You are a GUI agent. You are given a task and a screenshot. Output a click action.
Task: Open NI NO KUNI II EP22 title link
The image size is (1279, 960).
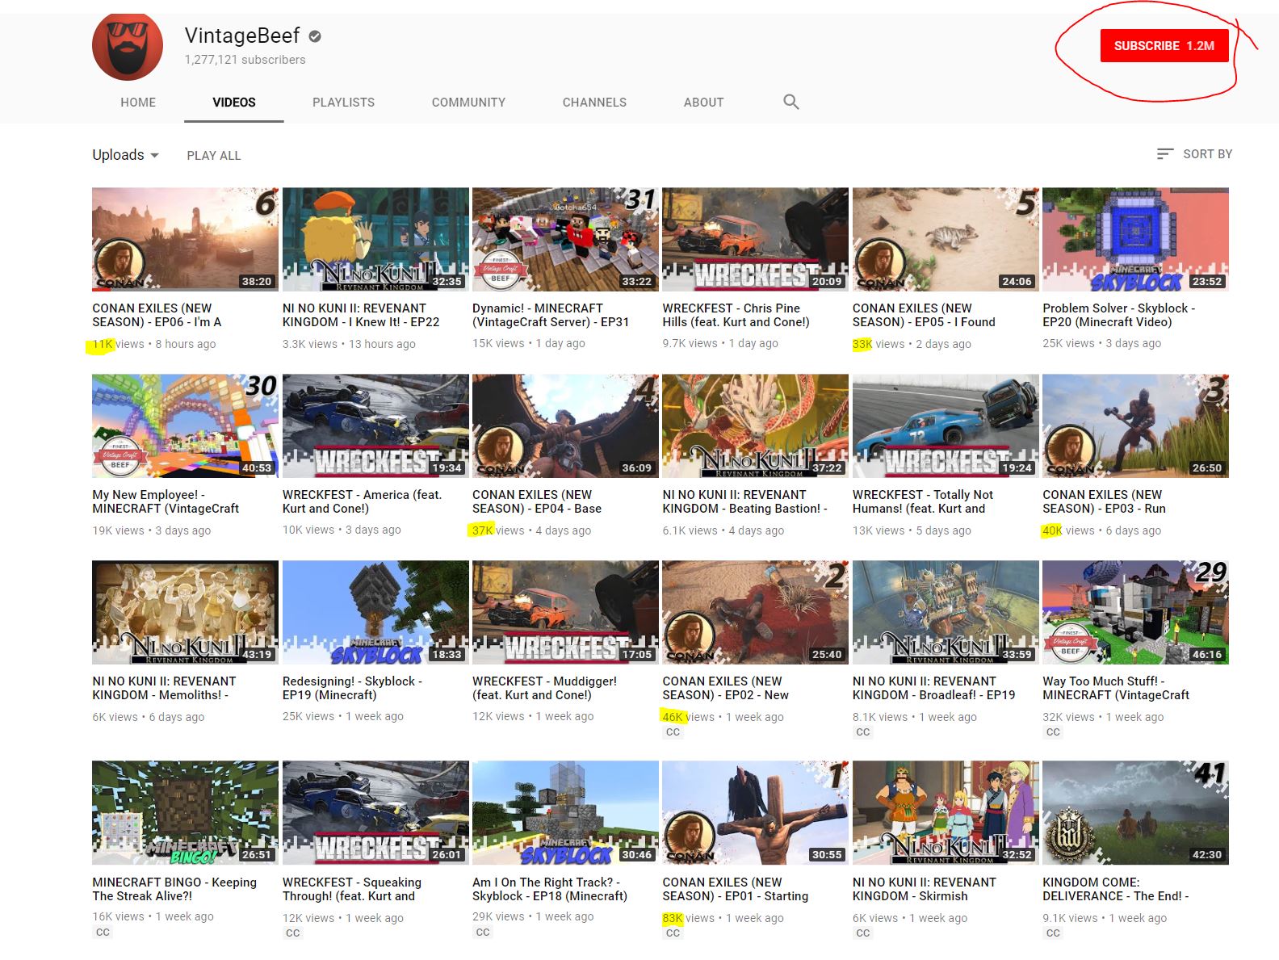coord(361,315)
